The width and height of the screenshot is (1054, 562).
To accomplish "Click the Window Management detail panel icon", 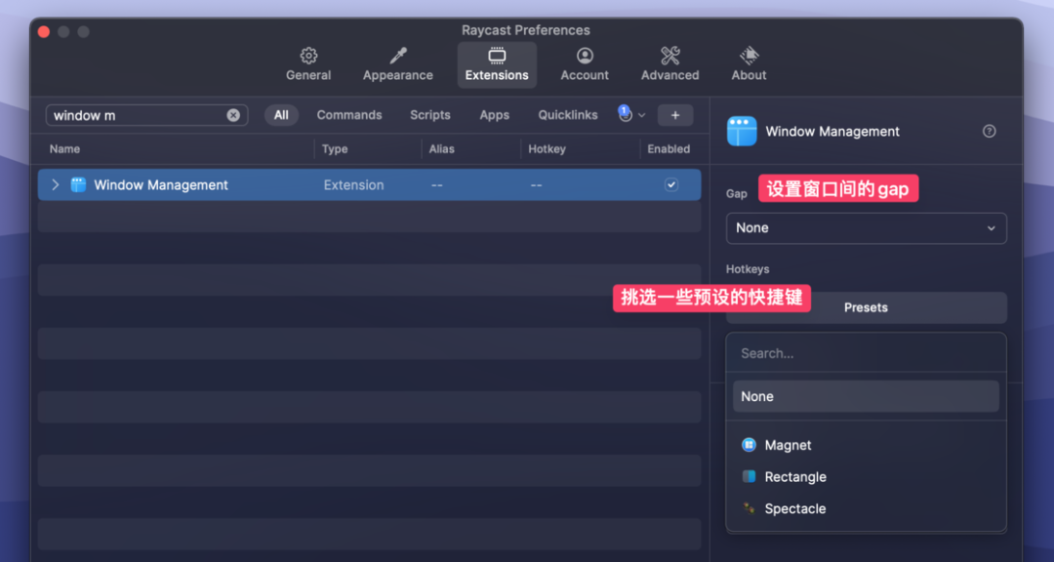I will click(742, 131).
